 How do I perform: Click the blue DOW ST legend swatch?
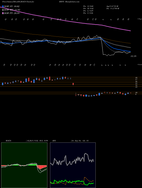point(3,6)
